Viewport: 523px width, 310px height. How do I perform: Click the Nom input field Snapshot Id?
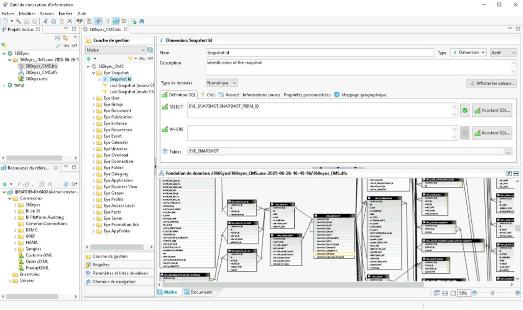coord(320,53)
